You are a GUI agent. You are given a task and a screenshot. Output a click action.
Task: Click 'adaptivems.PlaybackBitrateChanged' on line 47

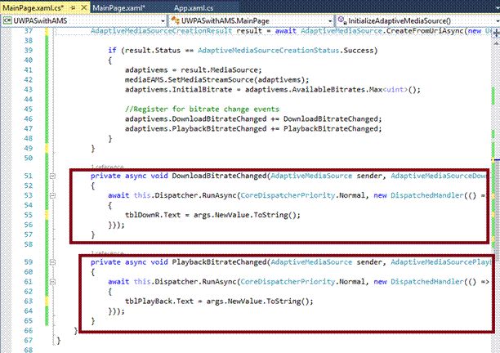pos(196,129)
